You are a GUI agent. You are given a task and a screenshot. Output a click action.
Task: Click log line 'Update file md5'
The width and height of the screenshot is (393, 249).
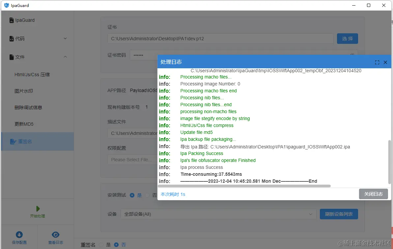point(196,132)
